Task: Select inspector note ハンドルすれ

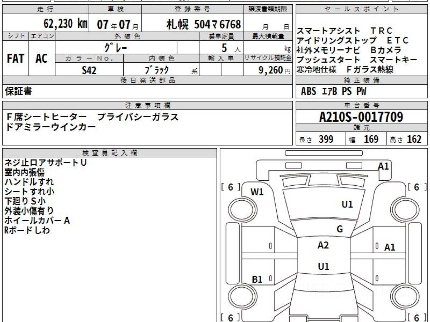Action: [x=29, y=182]
